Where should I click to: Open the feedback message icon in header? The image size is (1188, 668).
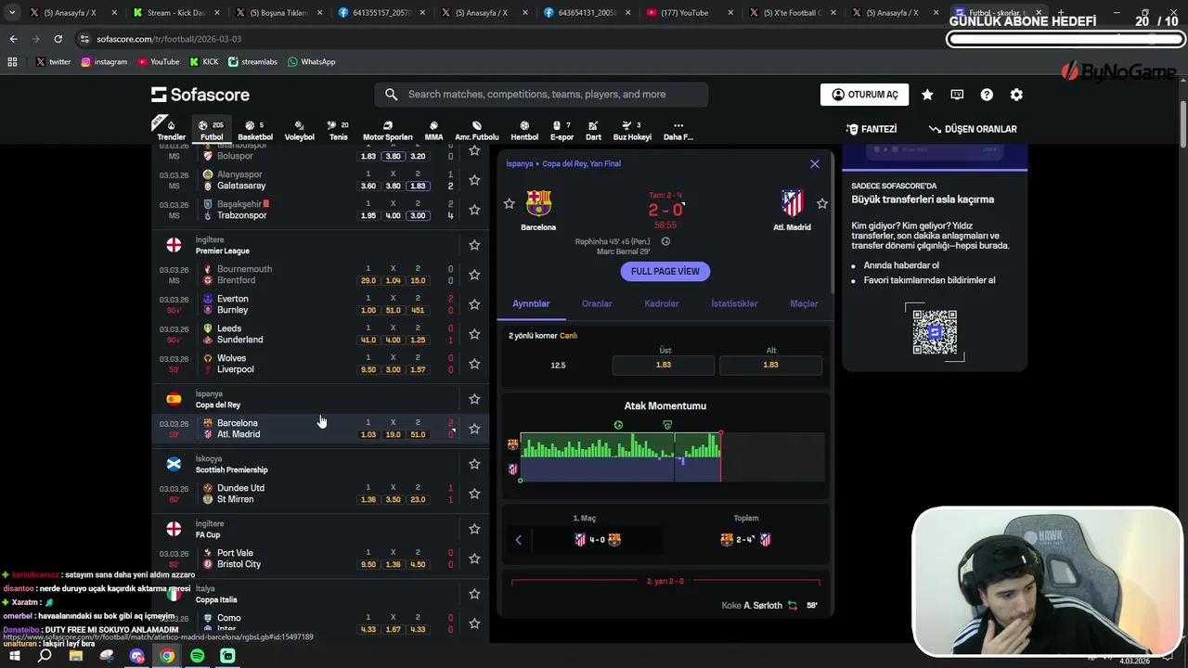(957, 95)
